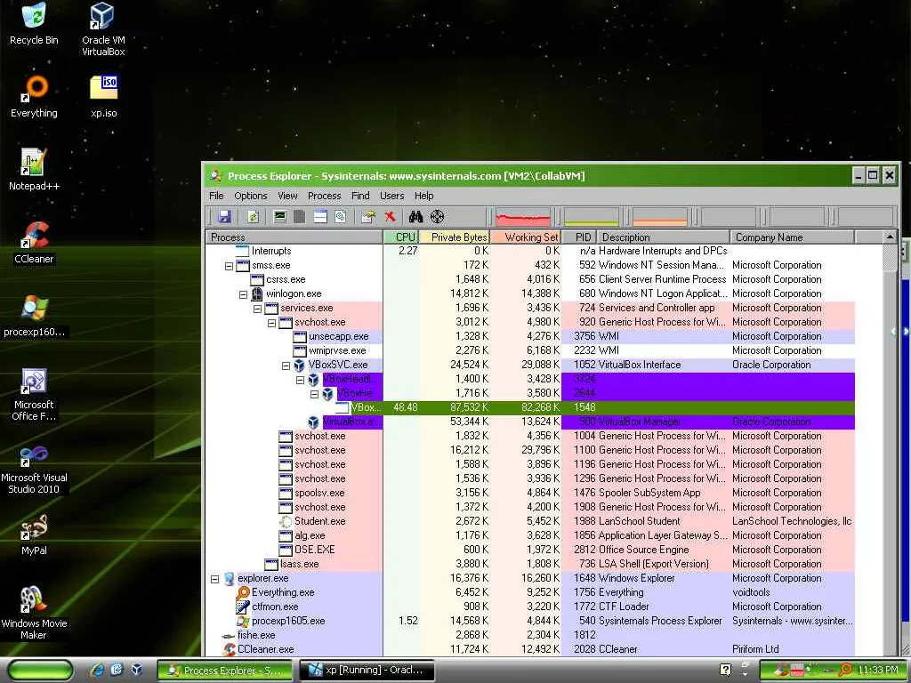Click the red X Kill Process icon

[x=390, y=217]
